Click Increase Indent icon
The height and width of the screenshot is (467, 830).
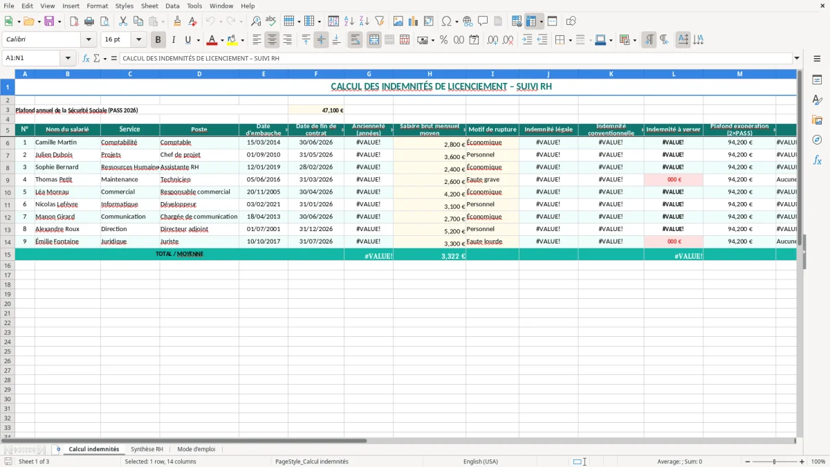pos(527,40)
